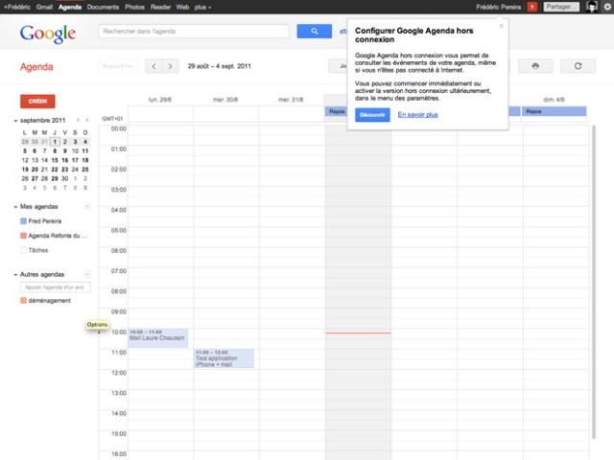The height and width of the screenshot is (460, 614).
Task: Open Documents from top bar
Action: (x=103, y=7)
